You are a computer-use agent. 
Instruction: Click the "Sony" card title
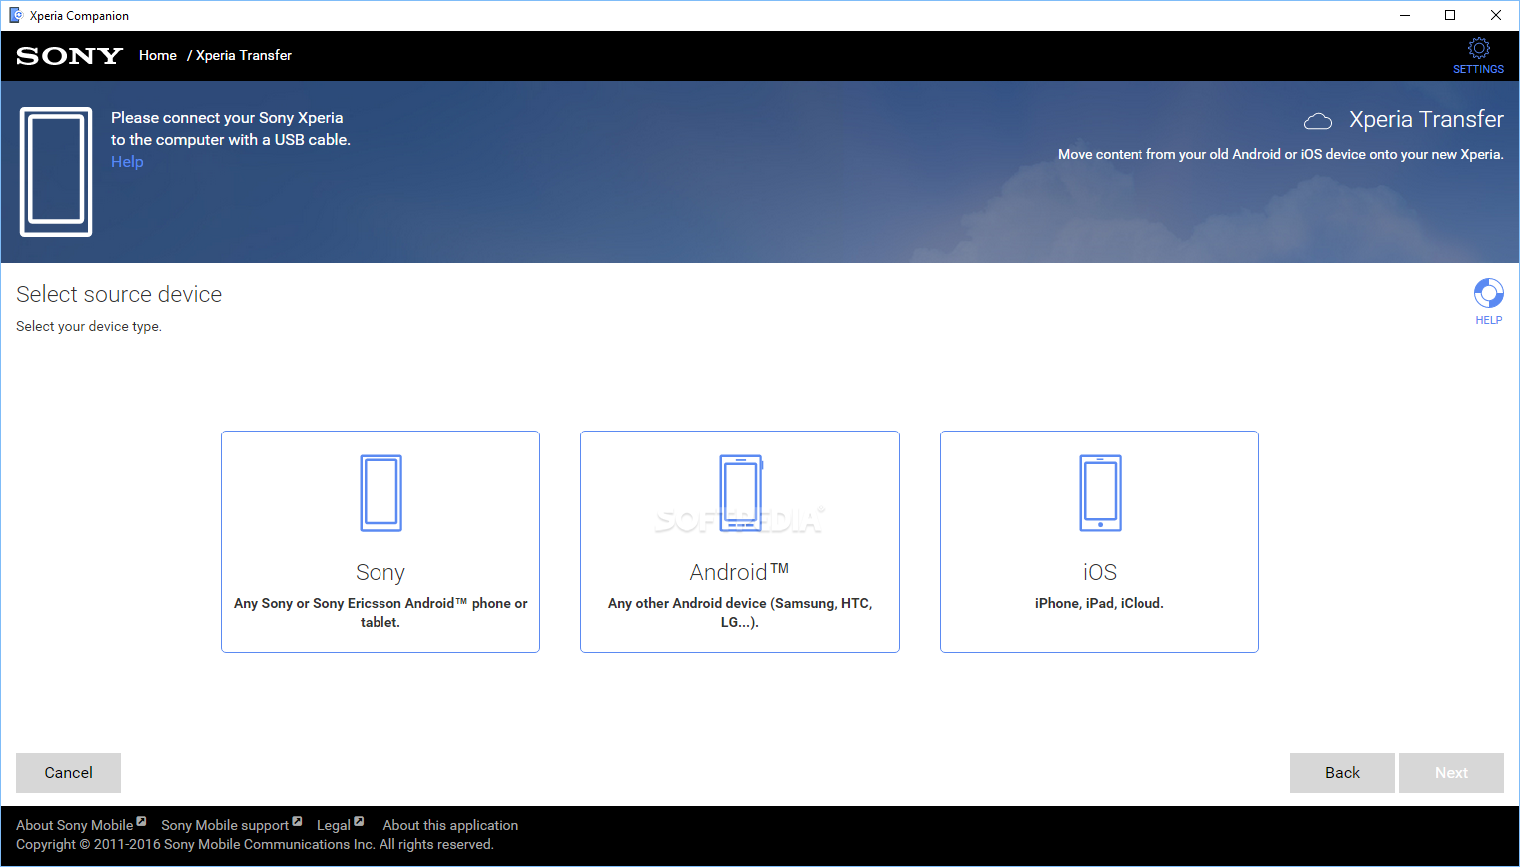click(x=380, y=572)
